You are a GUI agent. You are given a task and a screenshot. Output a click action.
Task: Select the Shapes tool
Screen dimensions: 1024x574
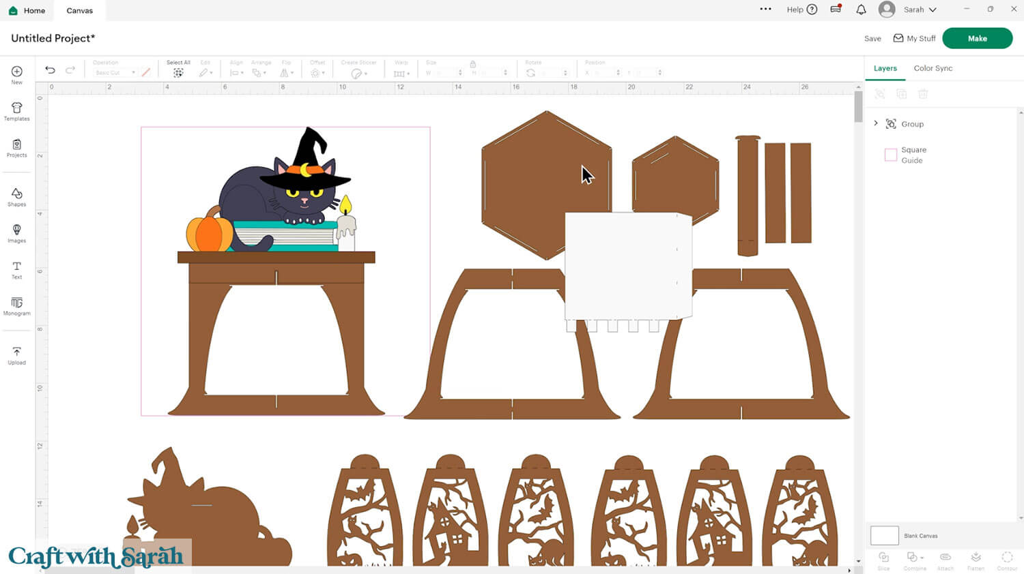pyautogui.click(x=17, y=195)
